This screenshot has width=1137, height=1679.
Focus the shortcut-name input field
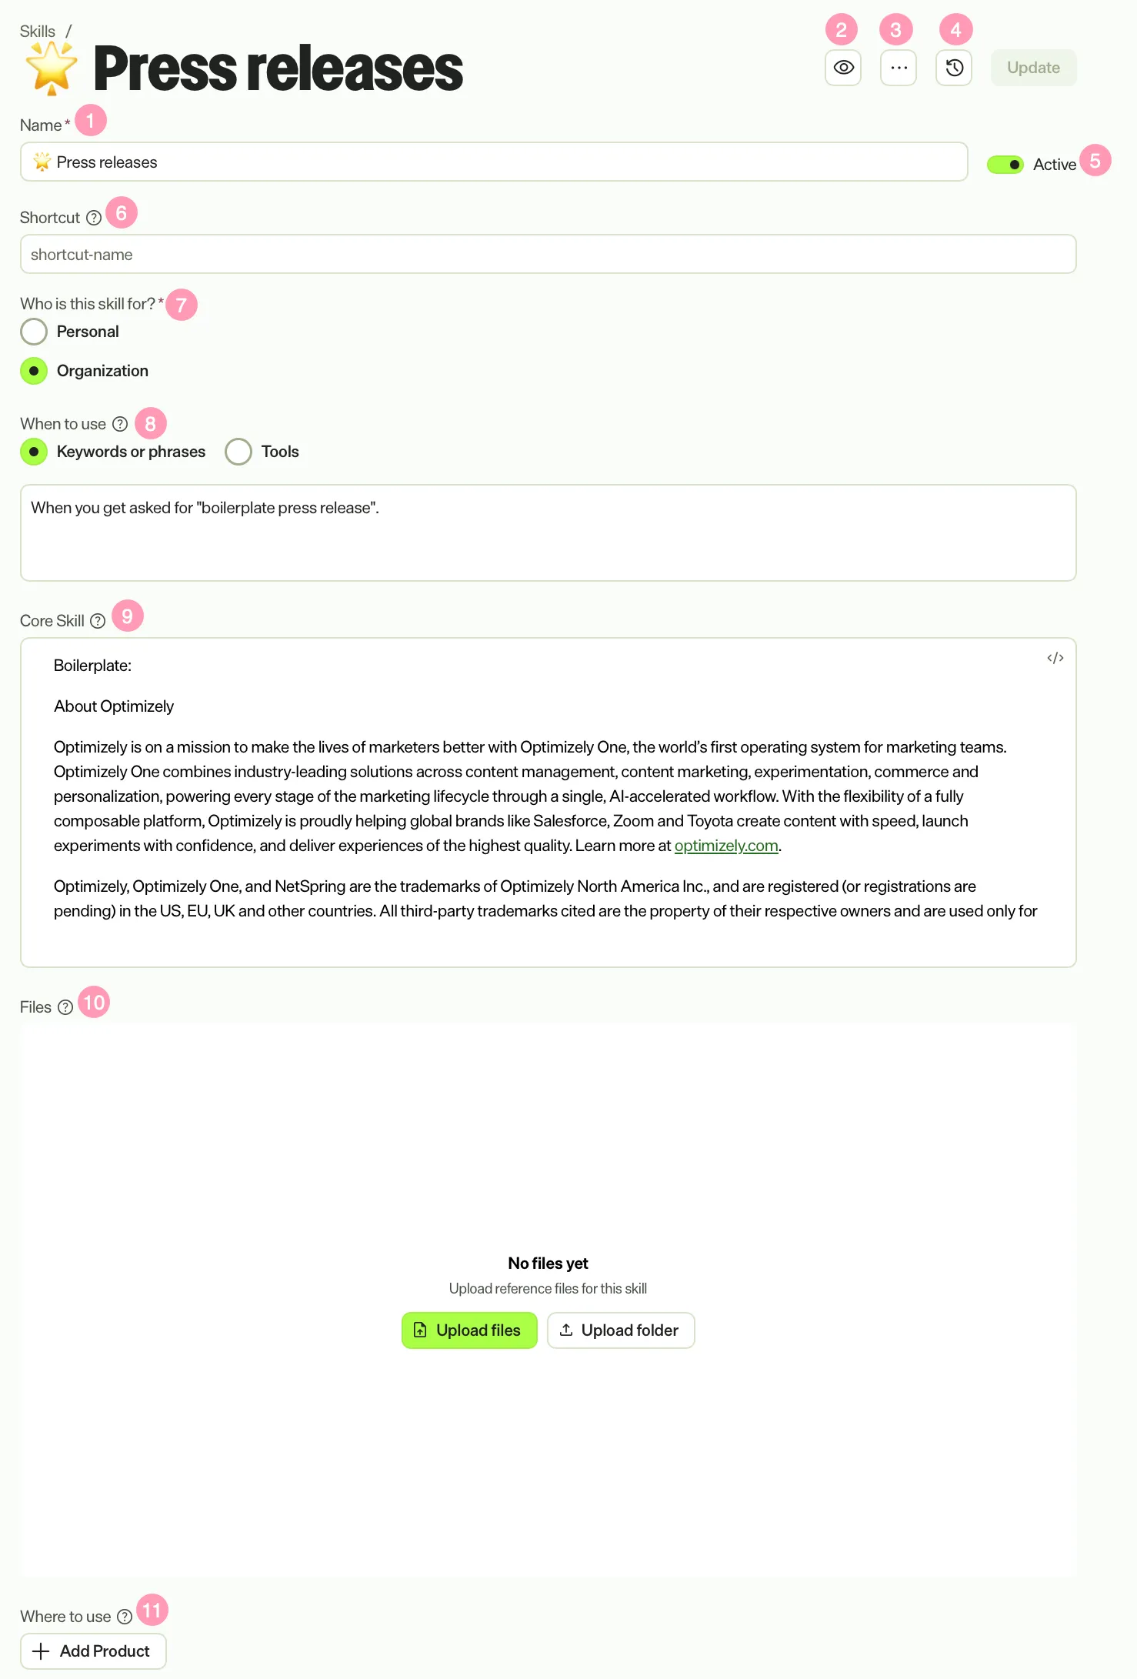548,254
